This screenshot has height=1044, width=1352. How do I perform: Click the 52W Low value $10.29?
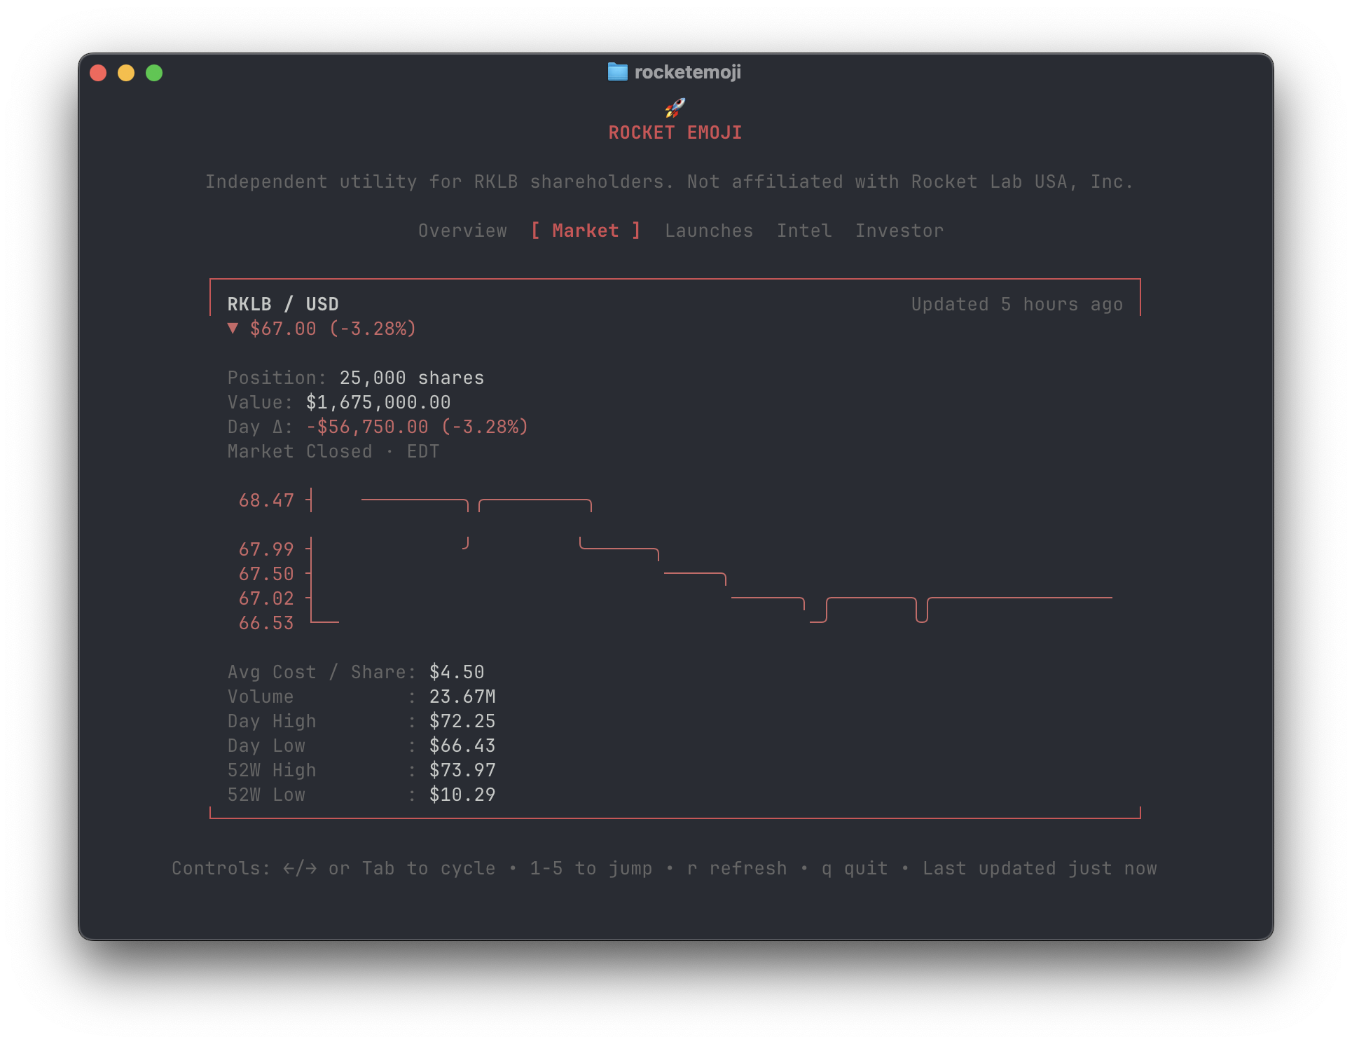(463, 795)
